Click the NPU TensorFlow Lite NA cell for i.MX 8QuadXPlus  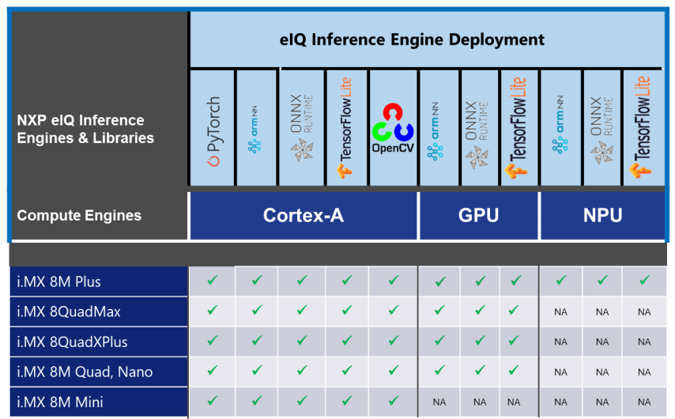[x=644, y=342]
